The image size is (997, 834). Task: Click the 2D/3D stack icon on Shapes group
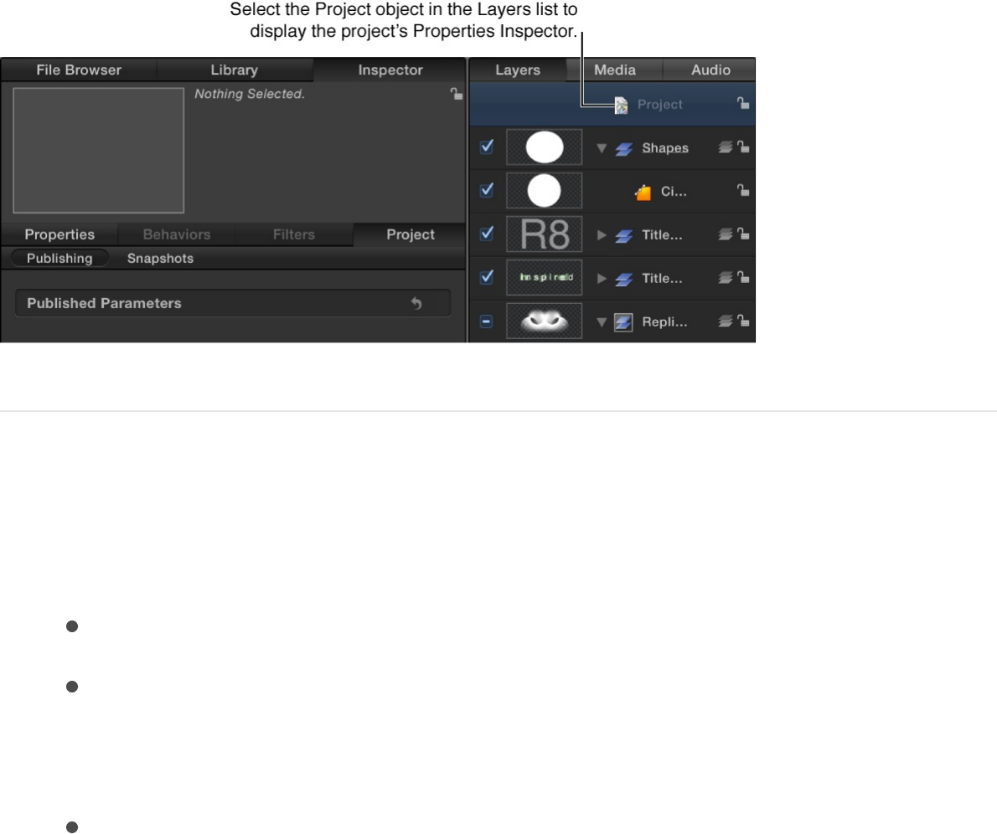click(726, 147)
